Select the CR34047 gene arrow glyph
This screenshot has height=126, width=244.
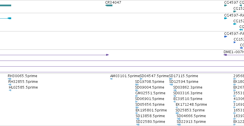coord(109,5)
